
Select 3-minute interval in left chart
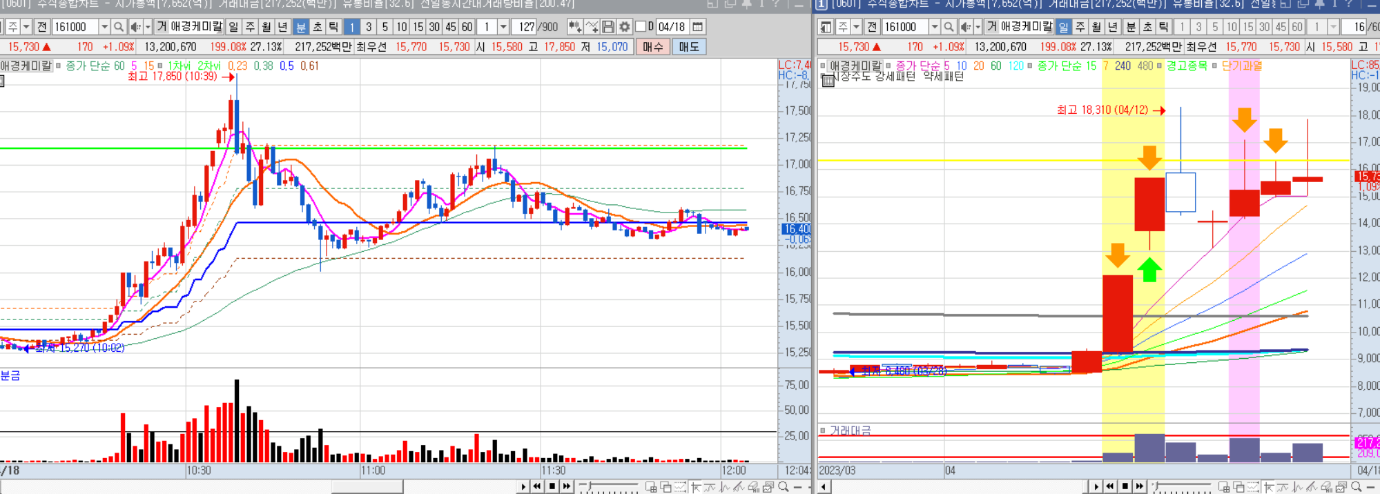pos(369,27)
